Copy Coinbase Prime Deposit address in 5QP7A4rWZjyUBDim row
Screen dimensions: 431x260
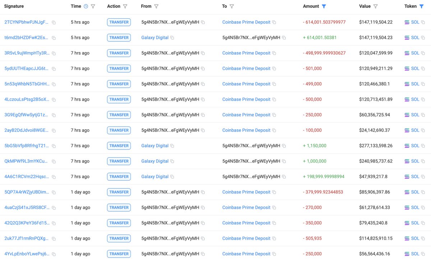(x=274, y=192)
